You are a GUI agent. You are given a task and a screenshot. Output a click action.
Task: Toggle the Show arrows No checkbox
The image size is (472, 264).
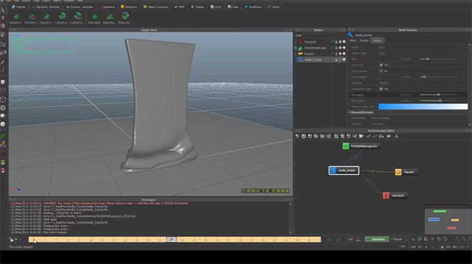[x=381, y=71]
